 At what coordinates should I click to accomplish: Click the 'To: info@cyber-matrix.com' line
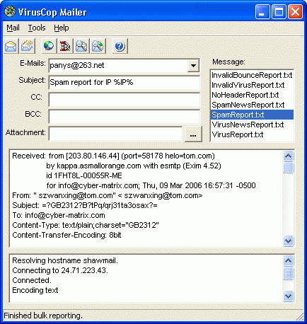click(59, 215)
